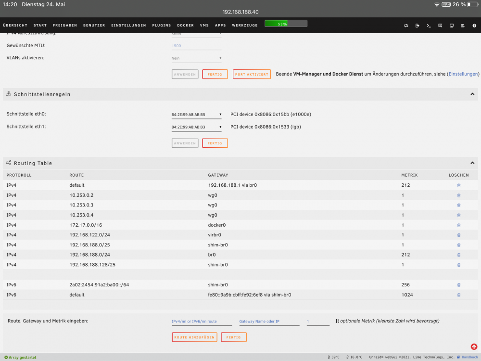Click Fertig next to Port aktiviert
Image resolution: width=481 pixels, height=361 pixels.
[x=215, y=74]
